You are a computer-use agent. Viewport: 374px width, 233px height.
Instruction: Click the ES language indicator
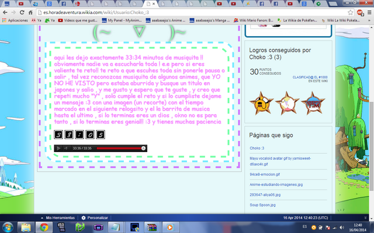pyautogui.click(x=304, y=227)
